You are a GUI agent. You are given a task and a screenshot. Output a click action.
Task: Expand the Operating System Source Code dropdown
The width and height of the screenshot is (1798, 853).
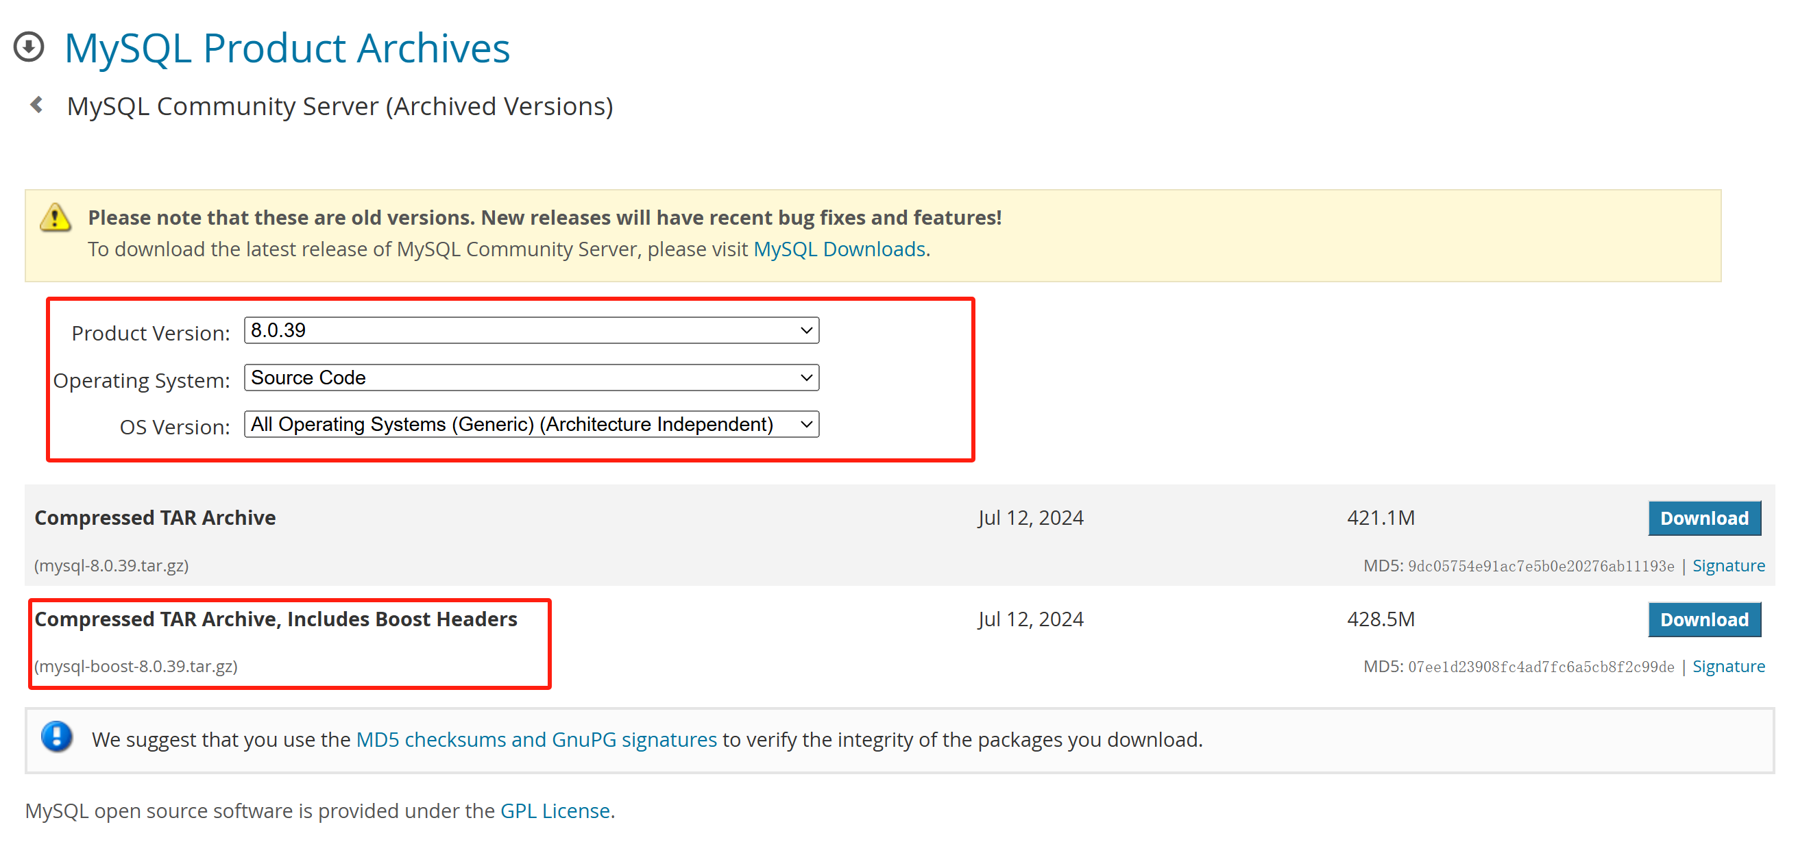[531, 378]
